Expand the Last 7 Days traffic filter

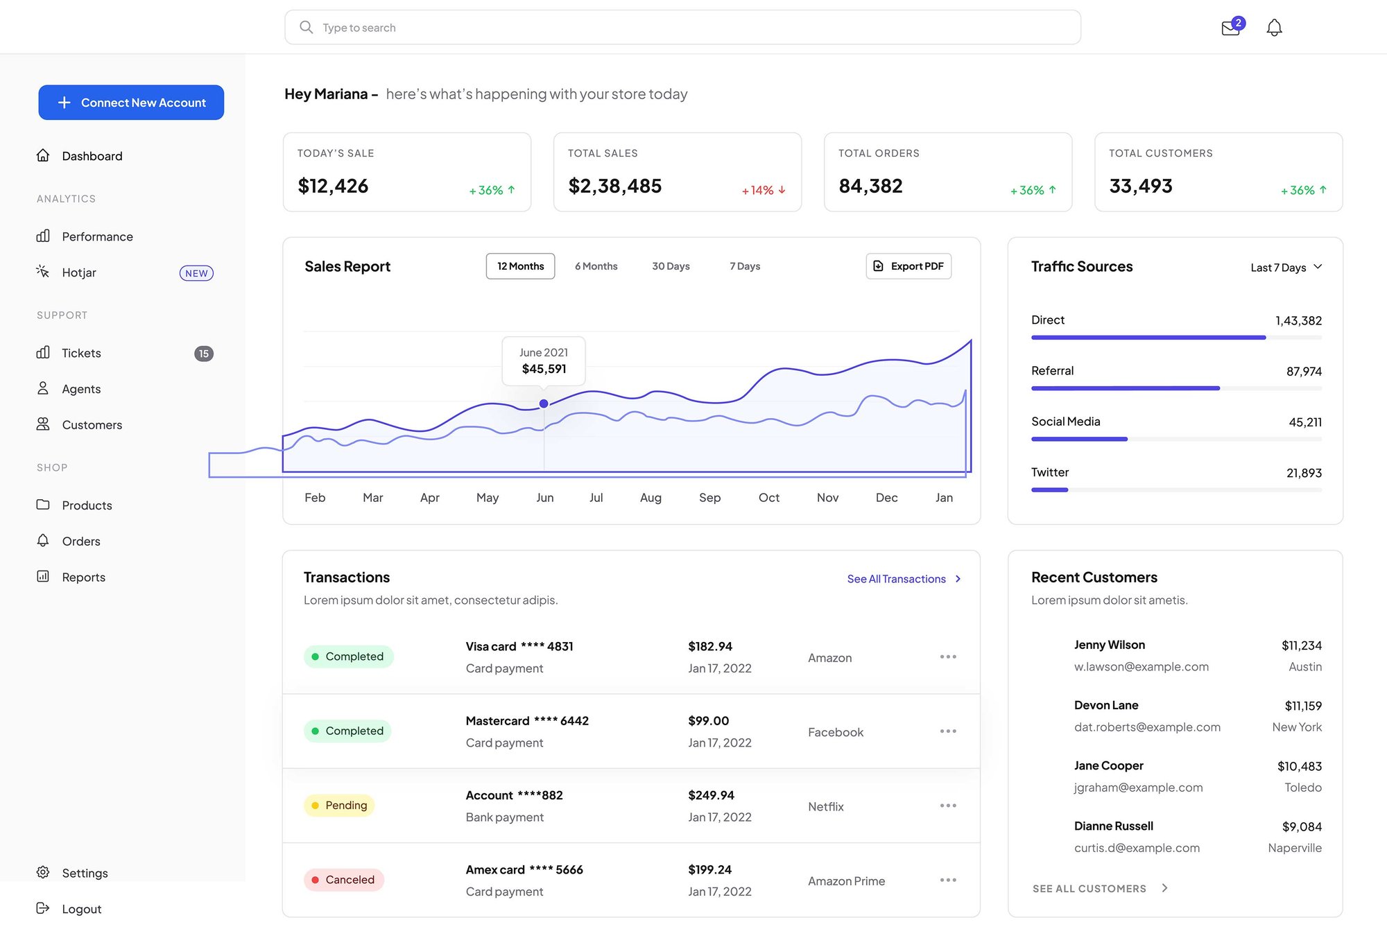coord(1286,268)
